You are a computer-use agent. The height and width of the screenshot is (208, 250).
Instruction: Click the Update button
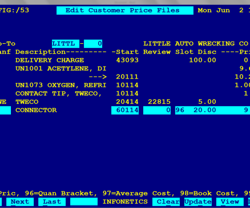(198, 202)
